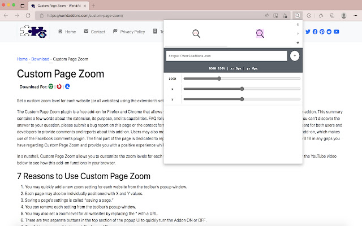The height and width of the screenshot is (226, 362).
Task: Open the Collections icon in toolbar
Action: pos(332,16)
